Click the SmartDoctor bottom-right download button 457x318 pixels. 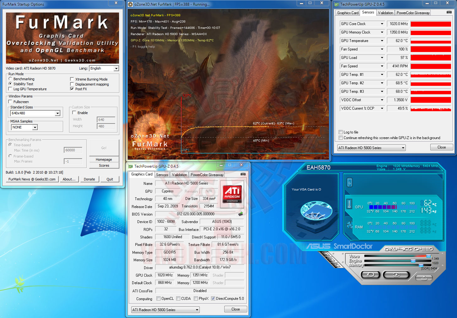424,278
